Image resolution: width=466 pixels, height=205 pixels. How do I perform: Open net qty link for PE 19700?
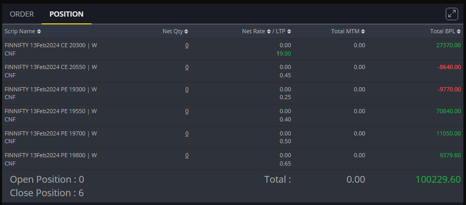187,133
